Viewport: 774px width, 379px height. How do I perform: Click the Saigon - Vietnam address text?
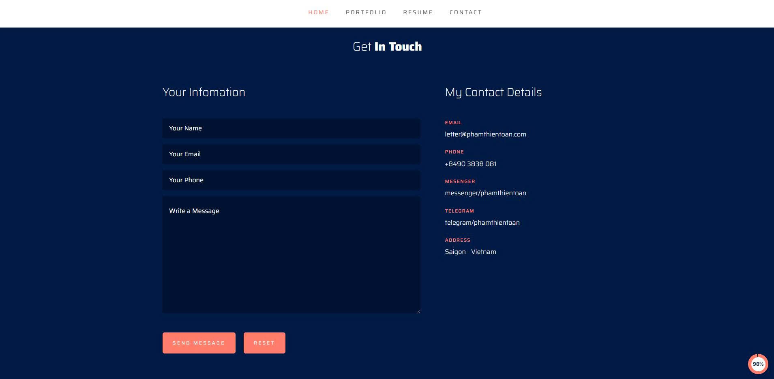[x=470, y=252]
